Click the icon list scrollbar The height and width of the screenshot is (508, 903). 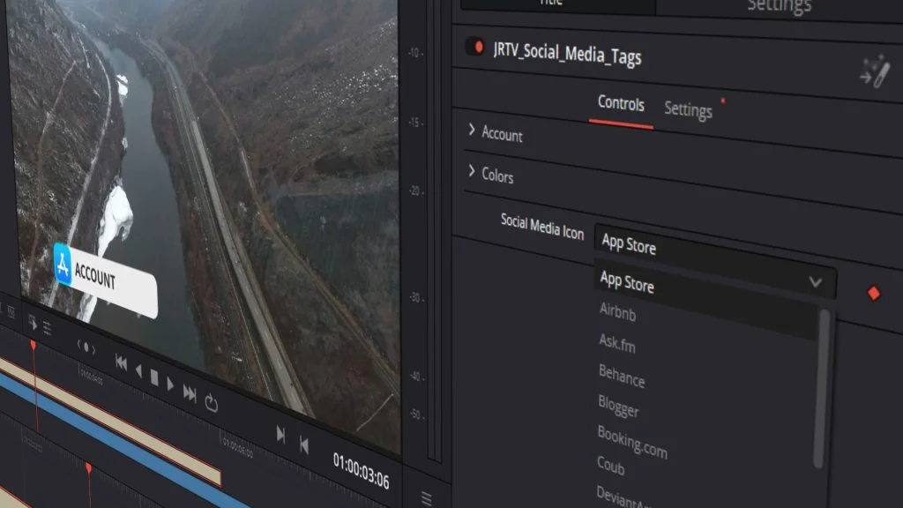point(822,389)
